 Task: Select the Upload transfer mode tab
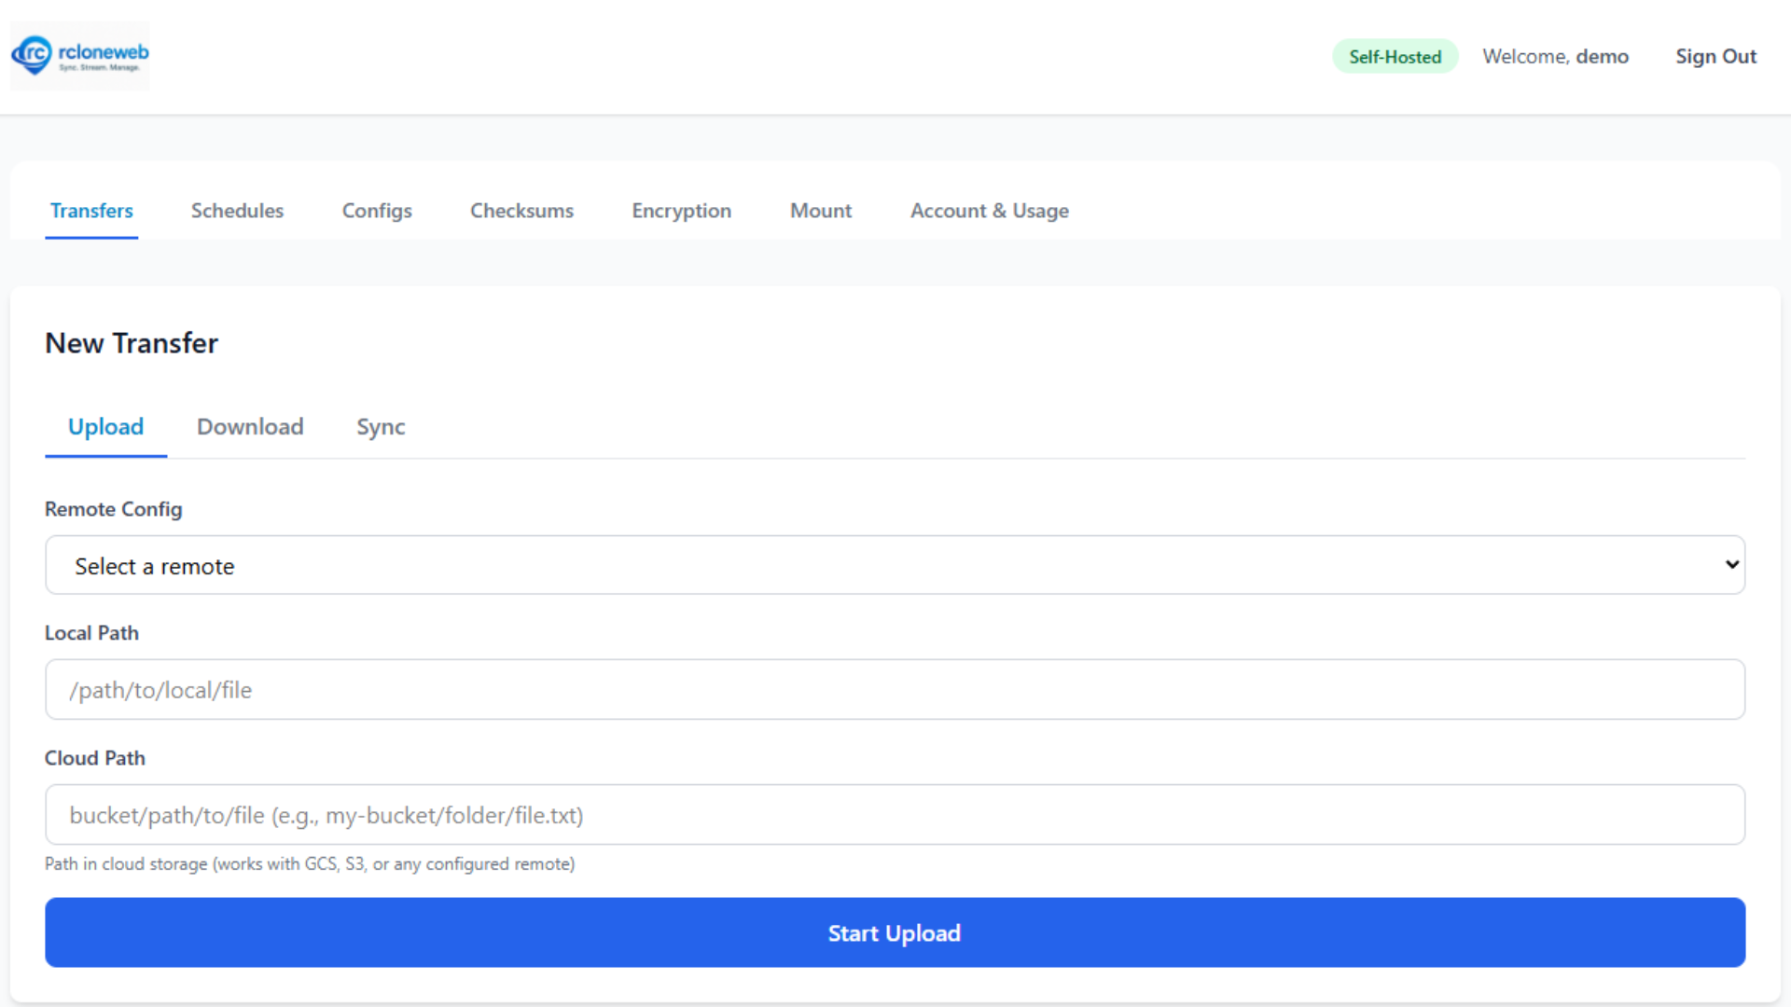(105, 427)
